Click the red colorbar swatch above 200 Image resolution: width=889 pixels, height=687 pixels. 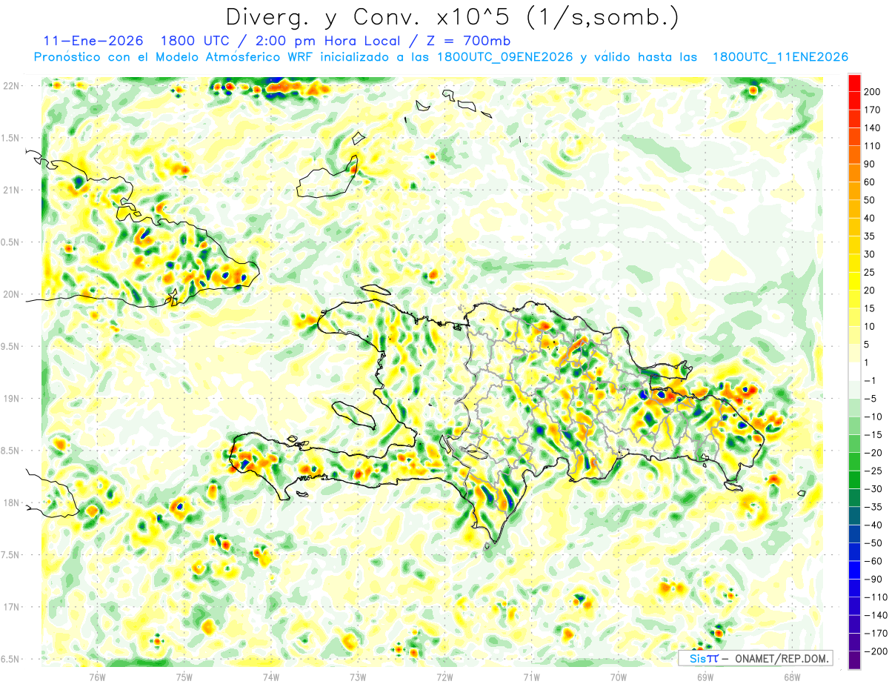(854, 83)
